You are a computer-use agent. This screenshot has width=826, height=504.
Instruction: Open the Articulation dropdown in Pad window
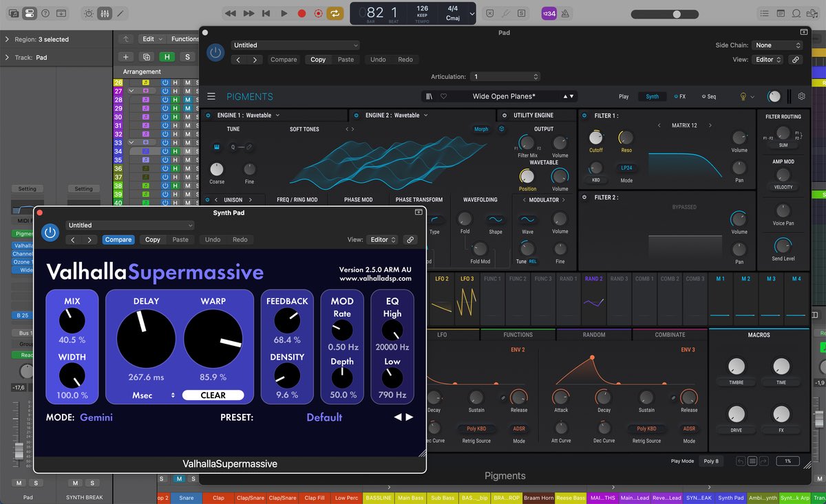pos(505,77)
